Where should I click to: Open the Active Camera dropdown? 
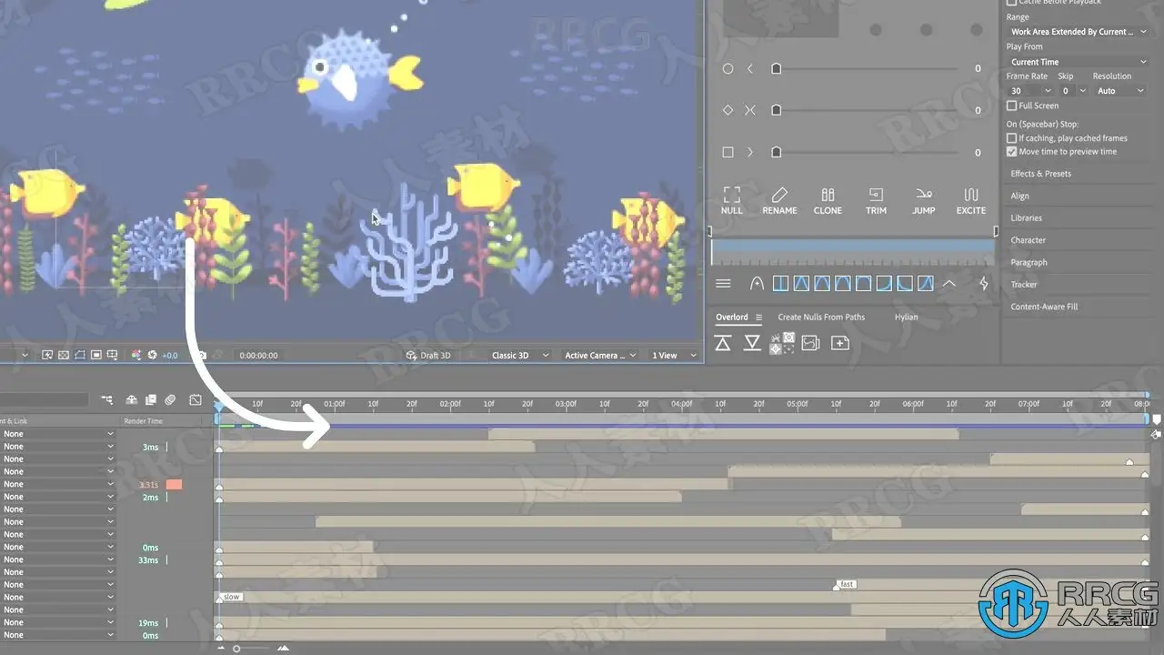tap(600, 355)
